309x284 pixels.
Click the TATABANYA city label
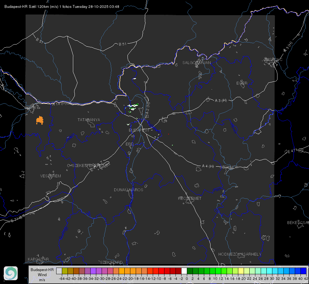point(89,120)
